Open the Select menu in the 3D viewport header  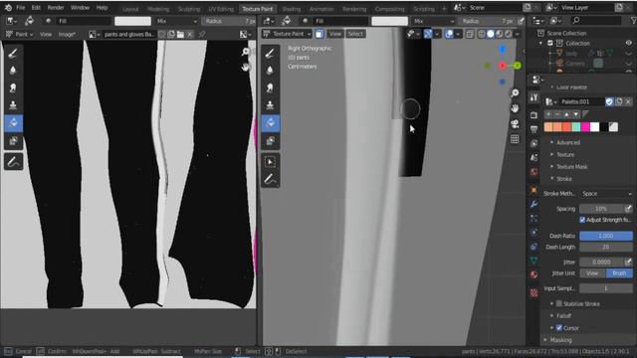(355, 34)
